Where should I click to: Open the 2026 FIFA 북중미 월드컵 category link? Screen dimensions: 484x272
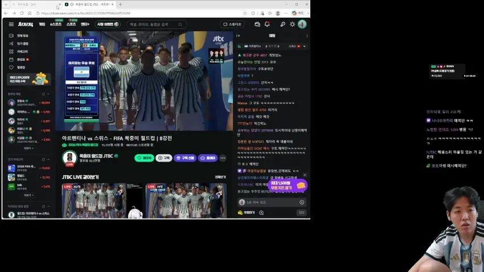point(83,145)
